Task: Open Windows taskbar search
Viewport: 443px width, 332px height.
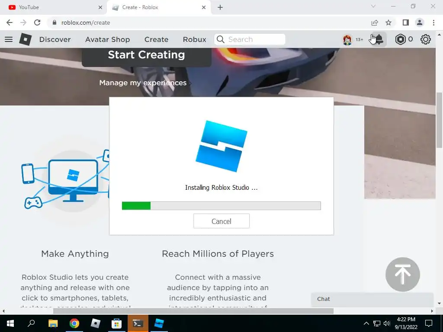Action: point(31,323)
